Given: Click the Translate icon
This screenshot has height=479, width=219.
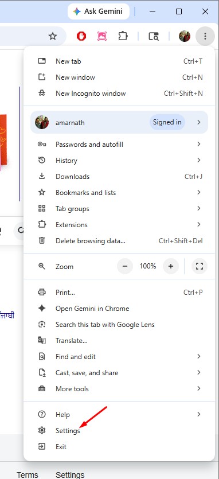Looking at the screenshot, I should point(42,340).
